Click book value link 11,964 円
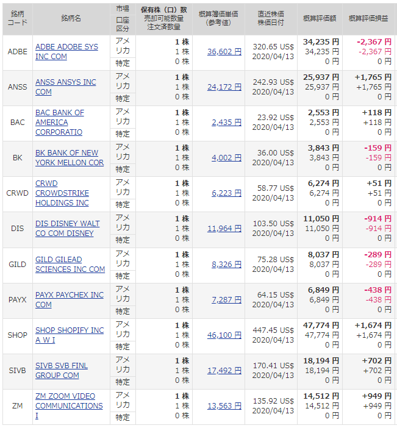Image resolution: width=397 pixels, height=428 pixels. pyautogui.click(x=224, y=229)
